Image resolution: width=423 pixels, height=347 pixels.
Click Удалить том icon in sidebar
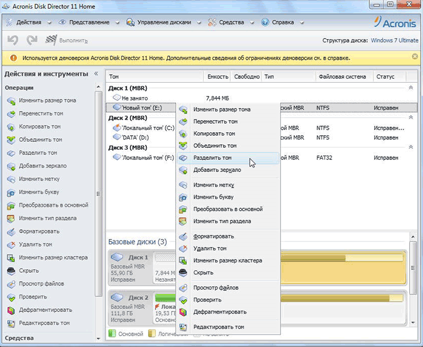click(11, 244)
